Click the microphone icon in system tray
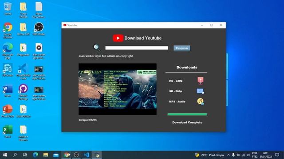This screenshot has width=284, height=159. tap(233, 155)
